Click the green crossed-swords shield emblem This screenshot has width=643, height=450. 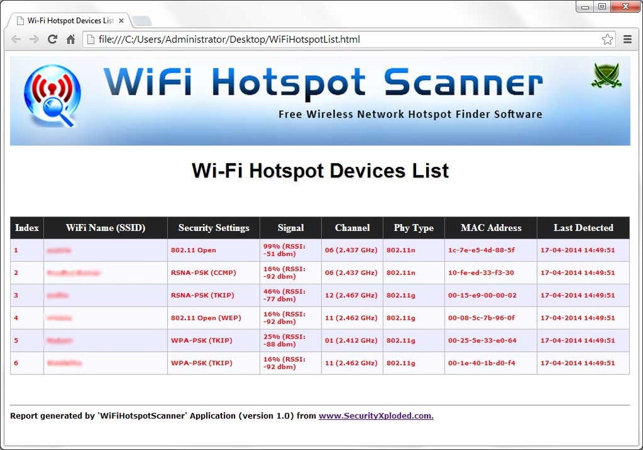click(606, 76)
